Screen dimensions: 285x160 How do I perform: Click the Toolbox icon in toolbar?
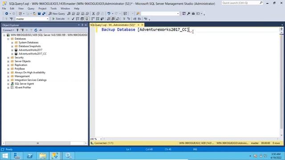193,14
